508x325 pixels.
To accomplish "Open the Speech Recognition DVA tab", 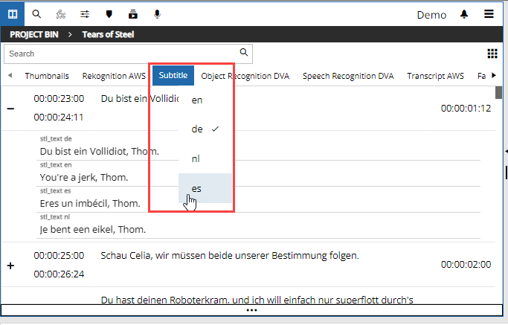I will (348, 76).
